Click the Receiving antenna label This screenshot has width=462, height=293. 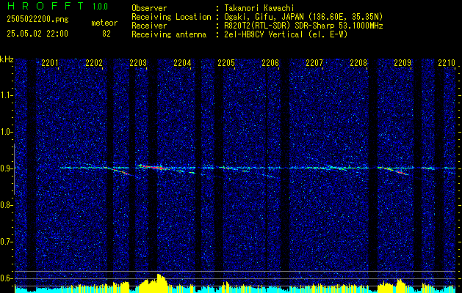(169, 34)
